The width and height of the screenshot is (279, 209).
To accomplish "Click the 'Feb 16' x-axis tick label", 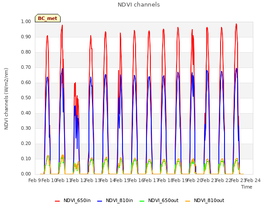I will tap(136, 181).
